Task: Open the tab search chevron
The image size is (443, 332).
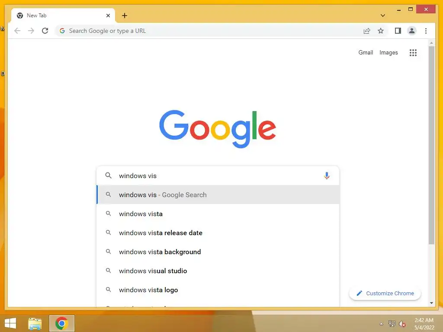Action: click(x=383, y=16)
